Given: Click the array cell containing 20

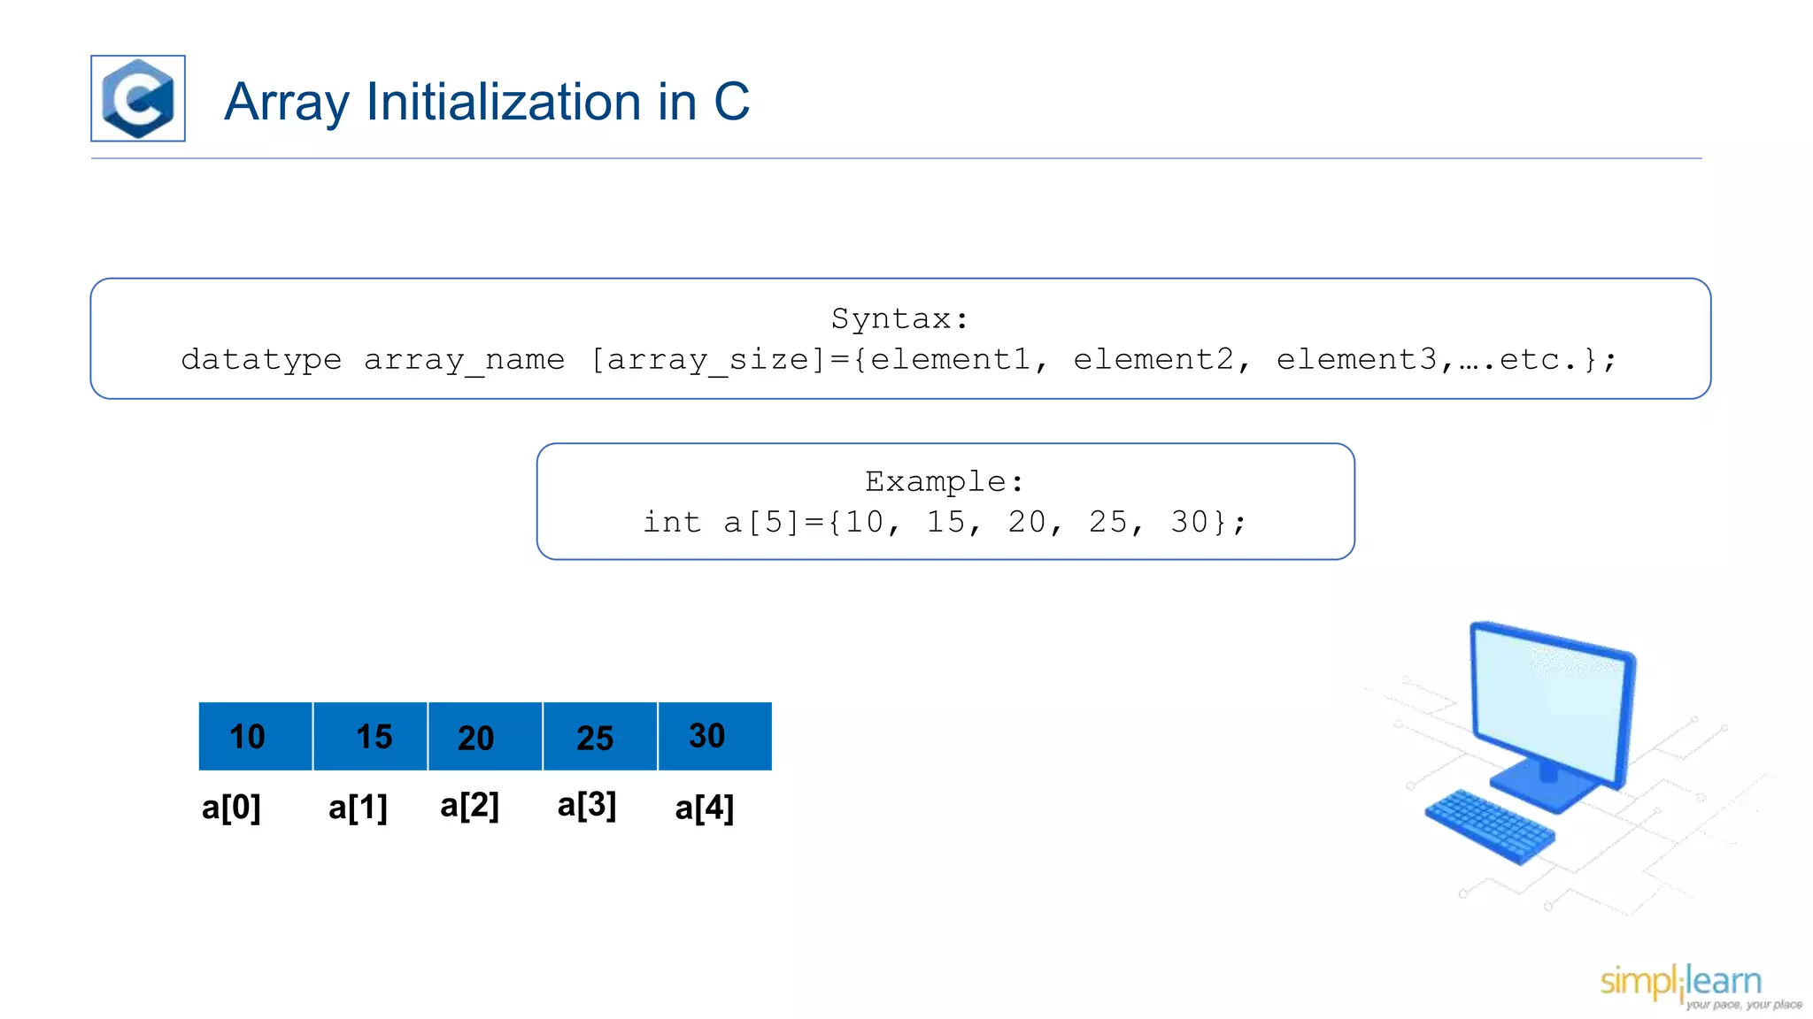Looking at the screenshot, I should point(484,736).
